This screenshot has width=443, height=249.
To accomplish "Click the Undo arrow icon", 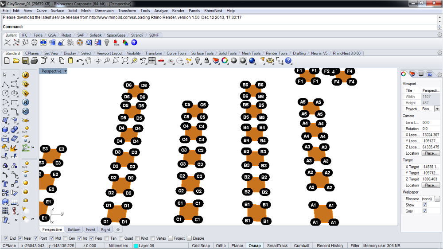I will pyautogui.click(x=79, y=60).
